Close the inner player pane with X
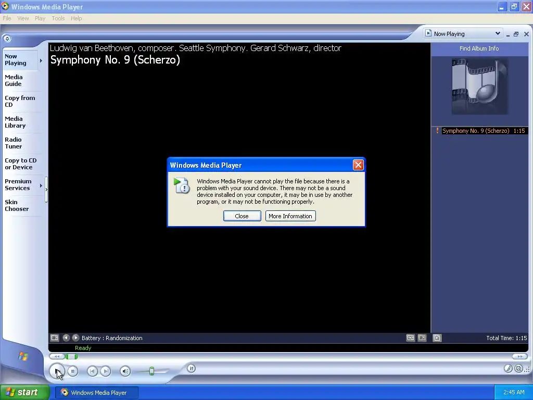Screen dimensions: 533x400 coord(526,34)
